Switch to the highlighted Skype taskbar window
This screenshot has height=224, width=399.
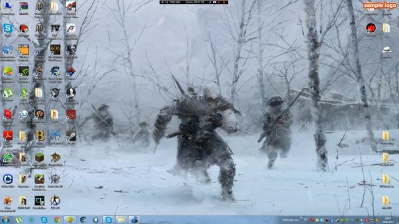pos(108,220)
